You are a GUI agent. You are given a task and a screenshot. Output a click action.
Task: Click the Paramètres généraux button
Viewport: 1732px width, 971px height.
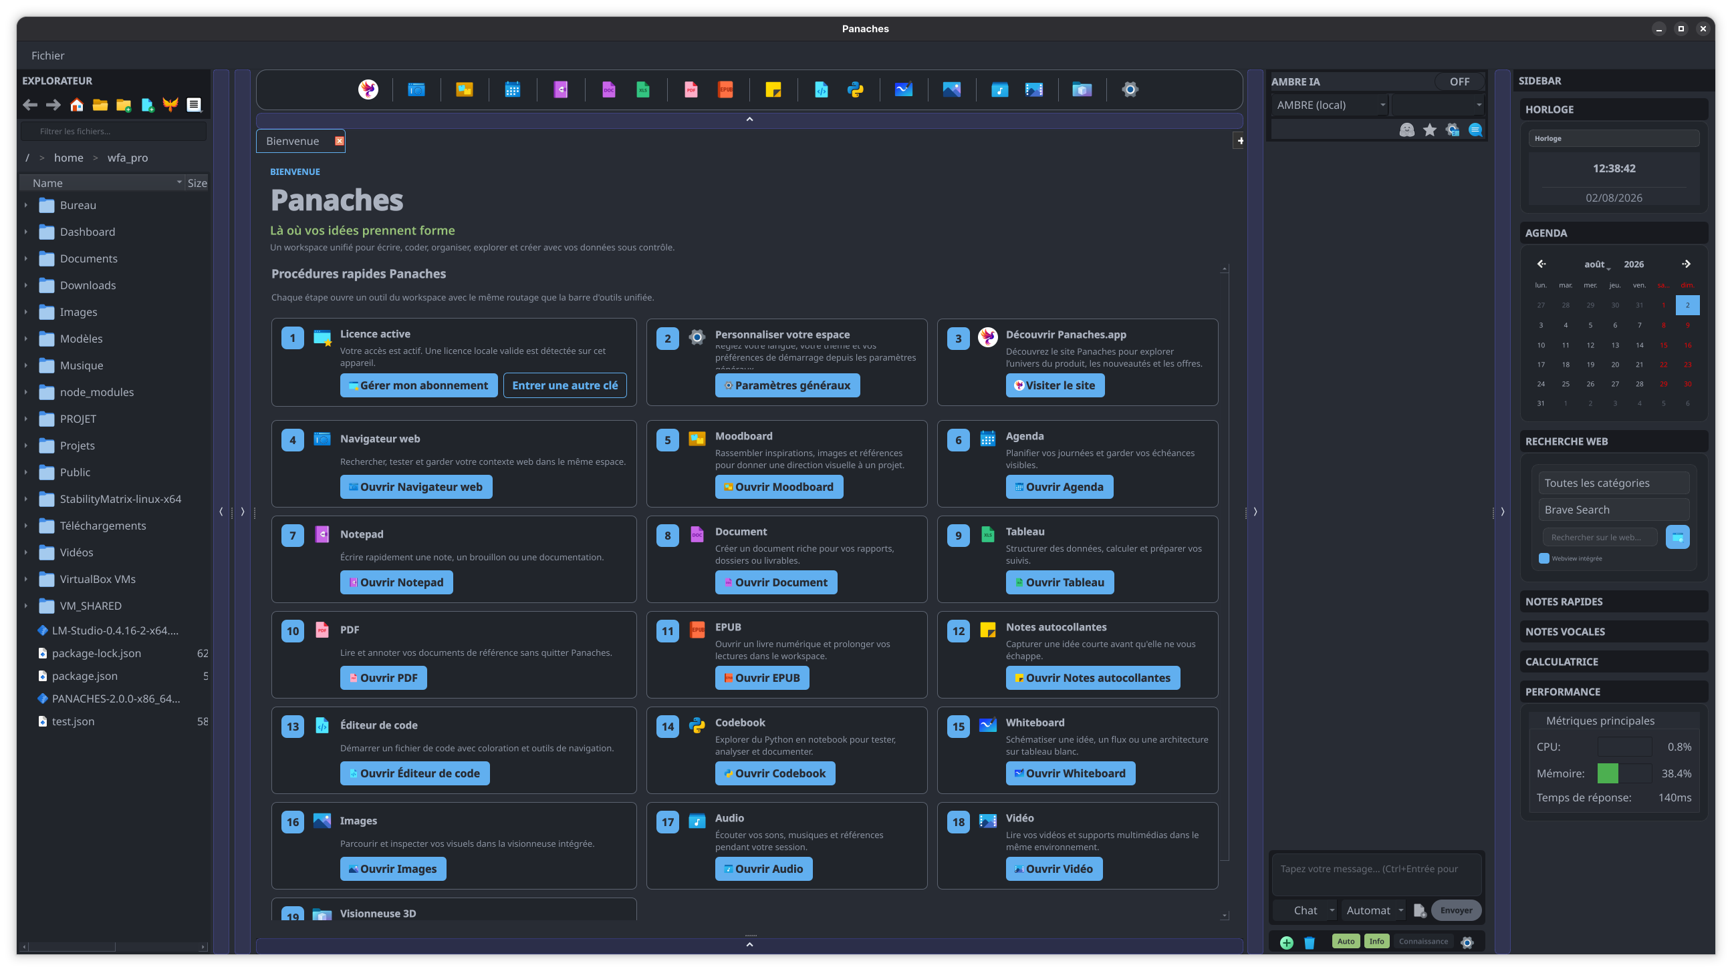(787, 385)
